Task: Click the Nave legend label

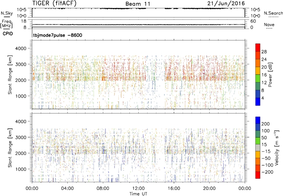Action: (x=269, y=24)
